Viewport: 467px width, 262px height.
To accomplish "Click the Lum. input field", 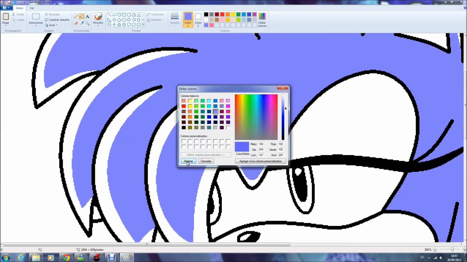I will tap(261, 155).
